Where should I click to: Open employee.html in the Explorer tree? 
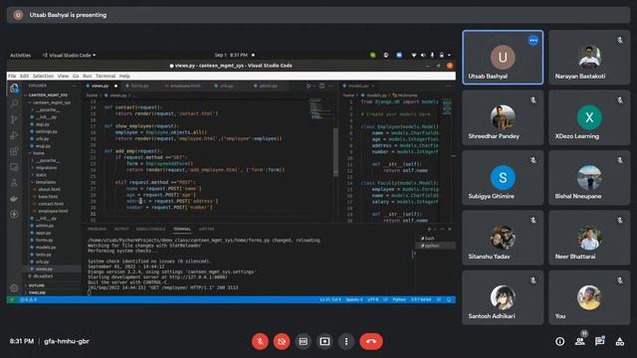click(x=53, y=211)
